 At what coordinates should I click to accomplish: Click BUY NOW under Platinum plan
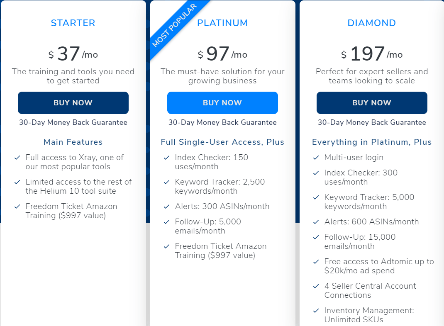222,103
